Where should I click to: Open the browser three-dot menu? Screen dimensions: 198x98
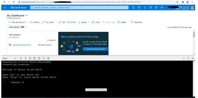192,2
